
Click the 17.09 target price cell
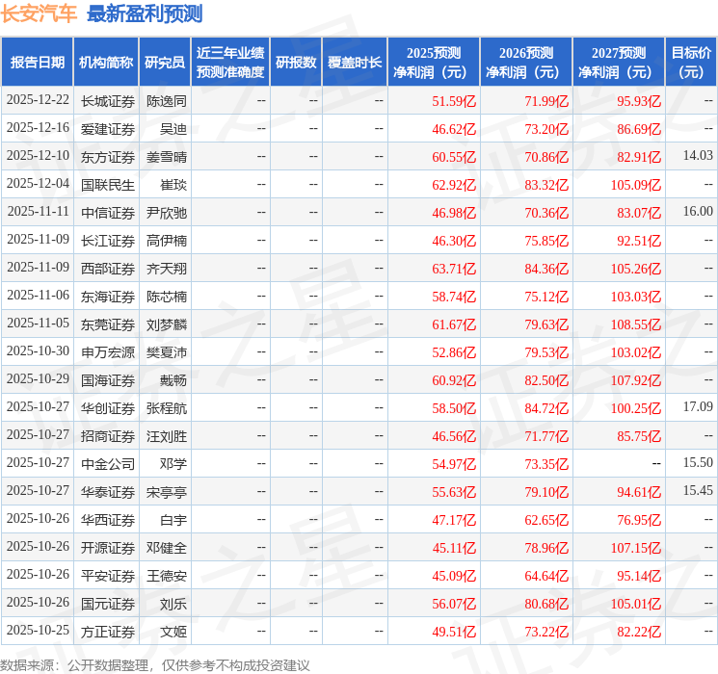[698, 407]
